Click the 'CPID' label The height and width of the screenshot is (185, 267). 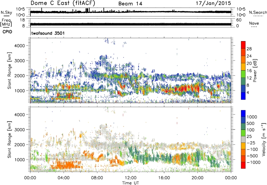[7, 32]
